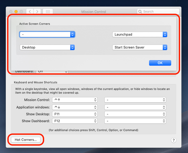Click the Active Screen Corners heading
The image size is (188, 153).
tap(35, 24)
